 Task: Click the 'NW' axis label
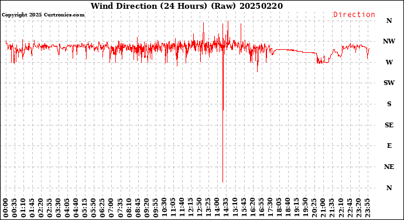[389, 41]
